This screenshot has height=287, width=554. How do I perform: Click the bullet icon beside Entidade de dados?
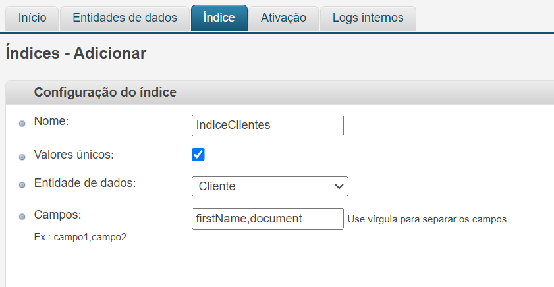click(x=22, y=186)
